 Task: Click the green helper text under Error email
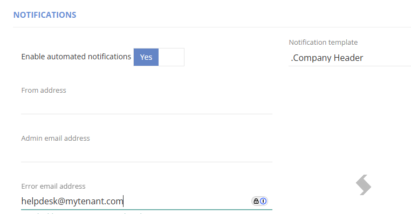tap(83, 213)
